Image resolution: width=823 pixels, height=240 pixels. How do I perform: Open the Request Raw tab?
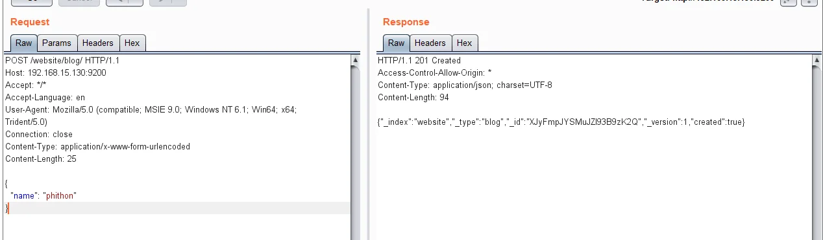24,43
